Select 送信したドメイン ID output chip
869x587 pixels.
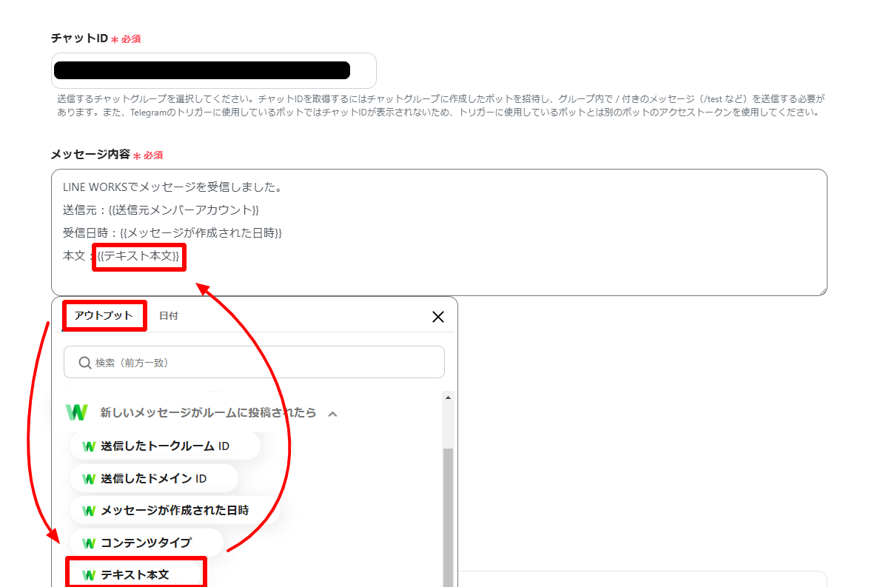click(x=153, y=478)
